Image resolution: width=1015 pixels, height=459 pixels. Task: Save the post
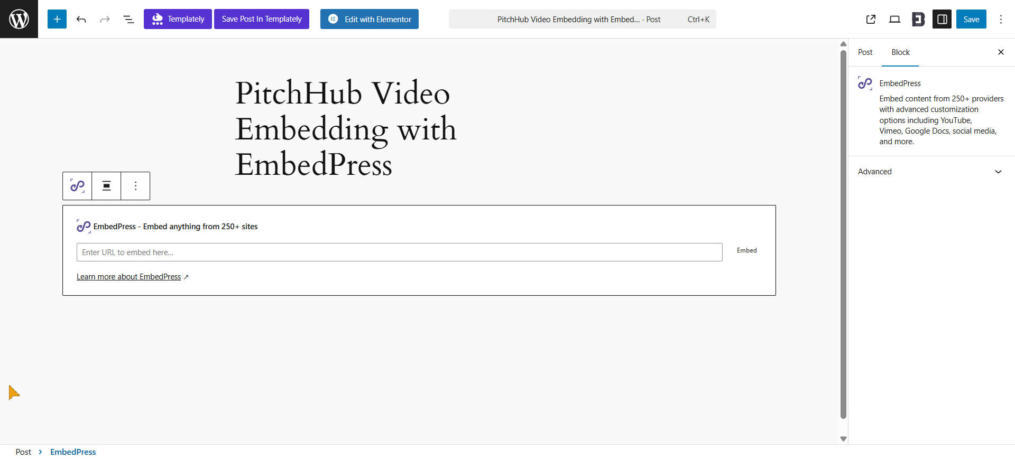click(x=971, y=19)
